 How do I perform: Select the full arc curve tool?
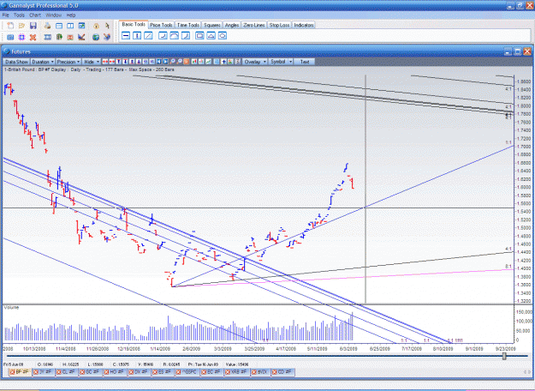coord(174,35)
